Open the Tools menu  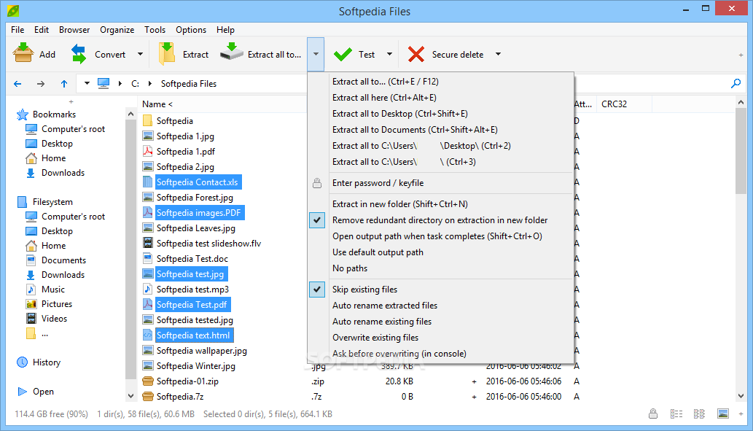155,30
